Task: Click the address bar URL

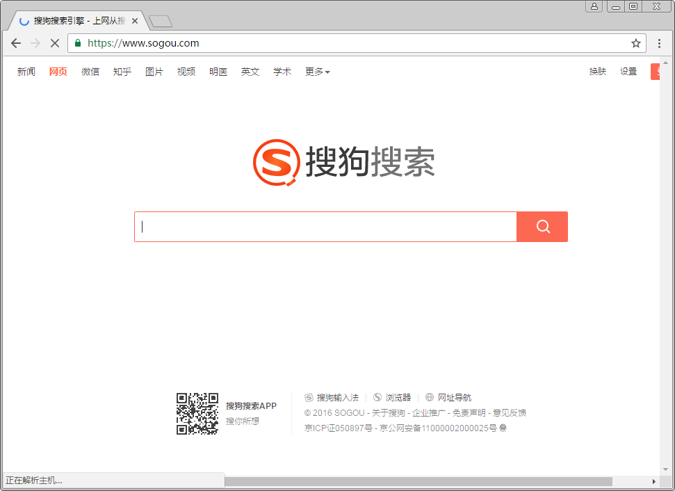Action: coord(143,43)
